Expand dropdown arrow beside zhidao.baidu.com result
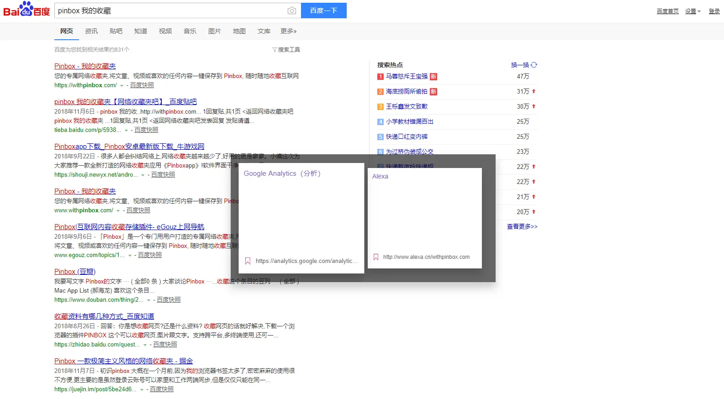 [x=145, y=345]
